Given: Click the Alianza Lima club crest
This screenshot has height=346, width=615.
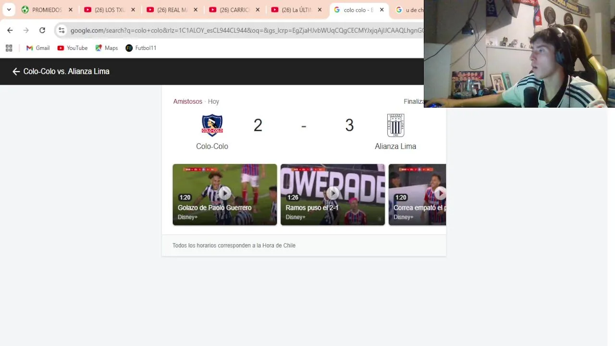Looking at the screenshot, I should pos(395,125).
